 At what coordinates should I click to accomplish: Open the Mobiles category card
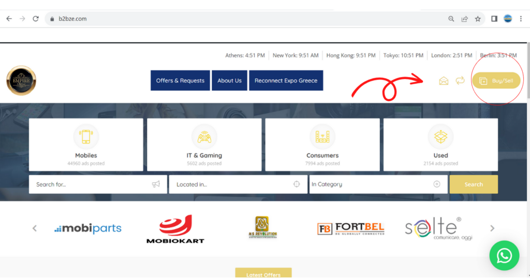[x=86, y=145]
